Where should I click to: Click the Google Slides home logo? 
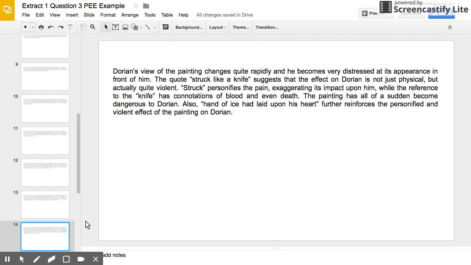point(7,10)
